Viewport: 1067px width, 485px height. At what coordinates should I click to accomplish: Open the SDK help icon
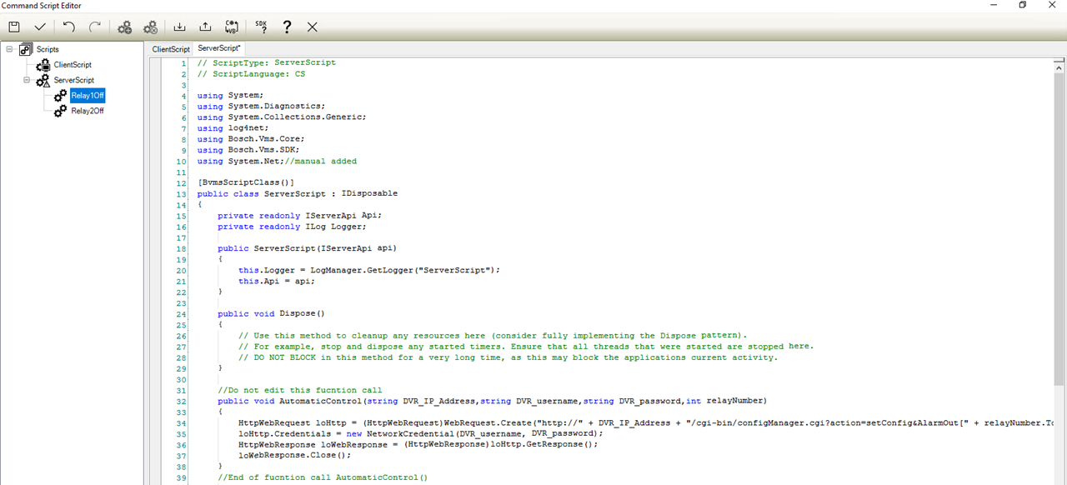click(262, 27)
